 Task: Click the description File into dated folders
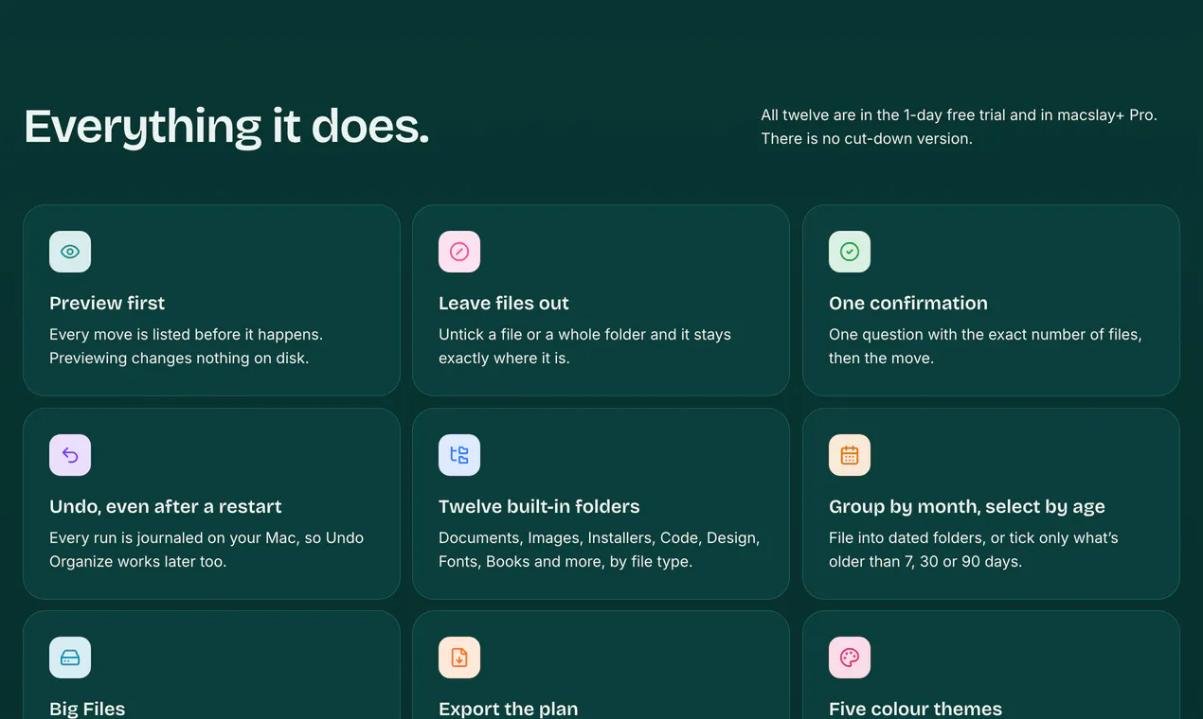pos(974,550)
